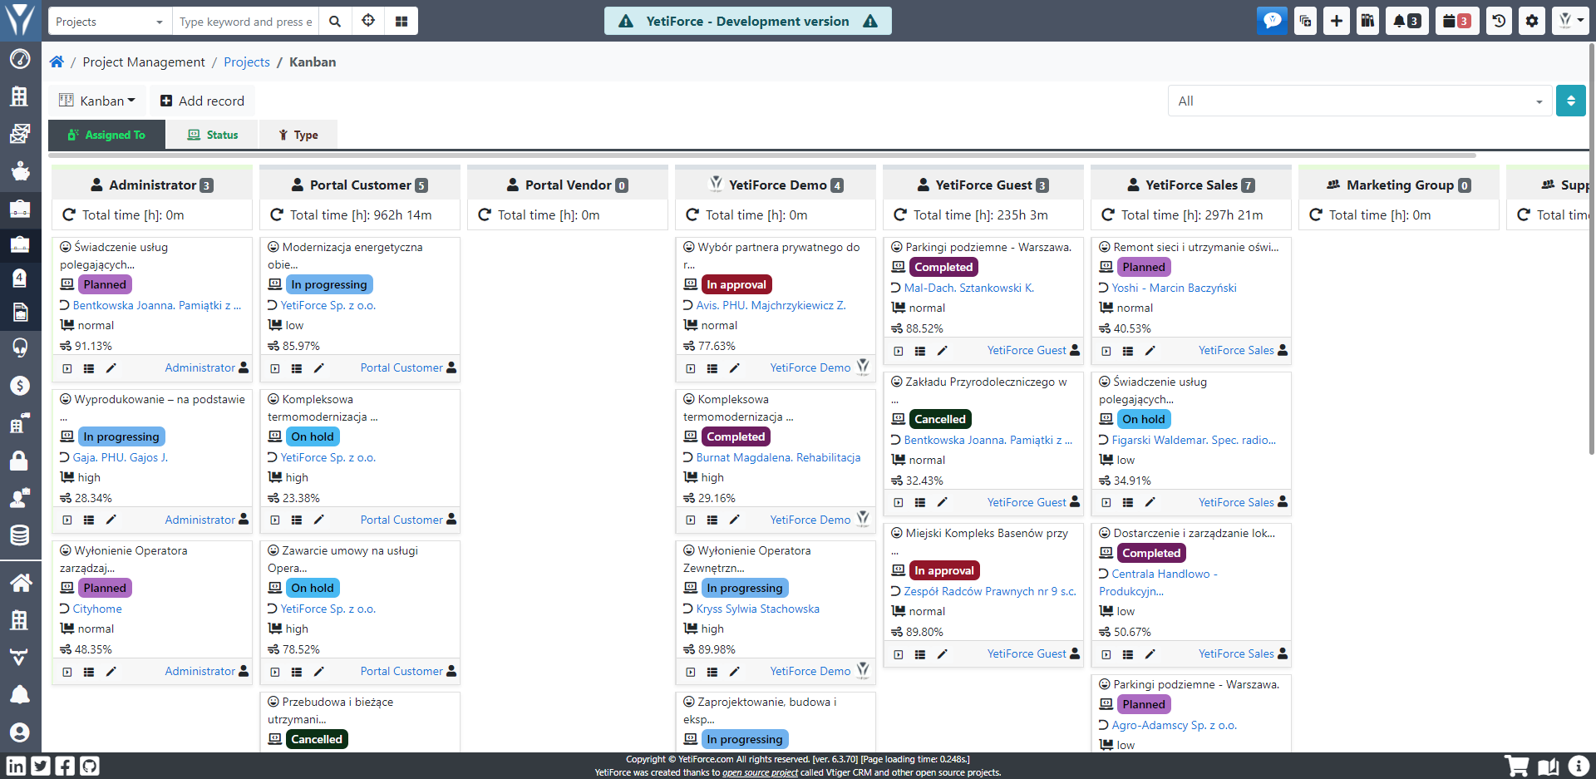Image resolution: width=1596 pixels, height=779 pixels.
Task: Click the YetiForce Demo column header
Action: [776, 185]
